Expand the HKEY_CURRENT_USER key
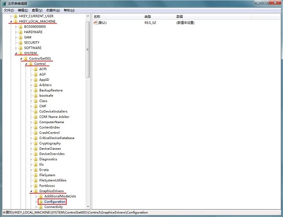This screenshot has width=283, height=217. pyautogui.click(x=11, y=16)
